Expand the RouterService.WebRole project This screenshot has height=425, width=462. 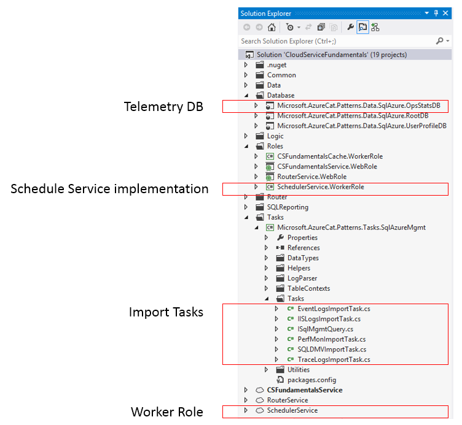coord(256,177)
